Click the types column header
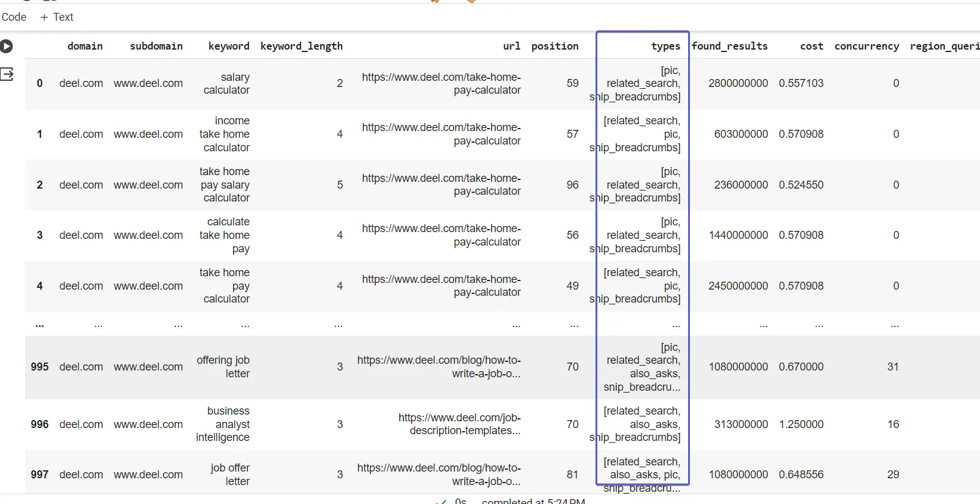 (666, 46)
